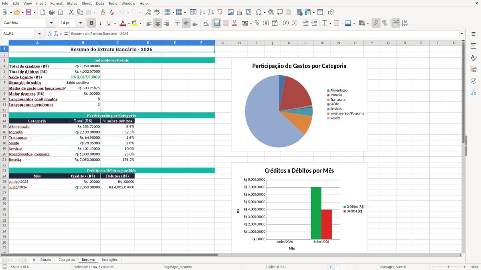The width and height of the screenshot is (481, 270).
Task: Click the Insert Chart icon
Action: point(240,12)
